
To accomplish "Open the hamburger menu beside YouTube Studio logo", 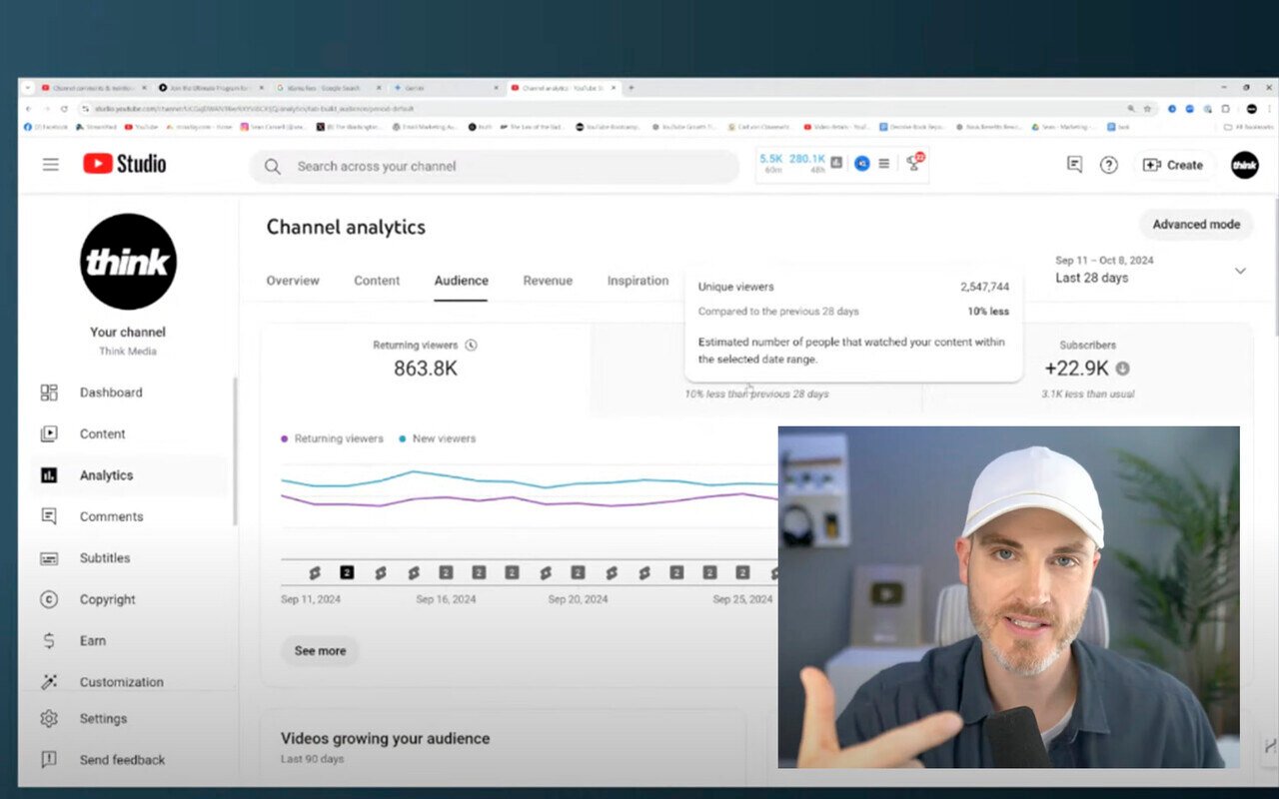I will (50, 165).
